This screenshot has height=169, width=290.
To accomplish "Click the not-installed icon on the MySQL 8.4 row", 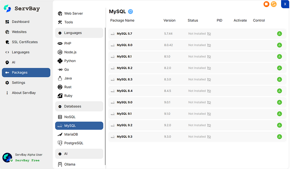I will pos(209,91).
